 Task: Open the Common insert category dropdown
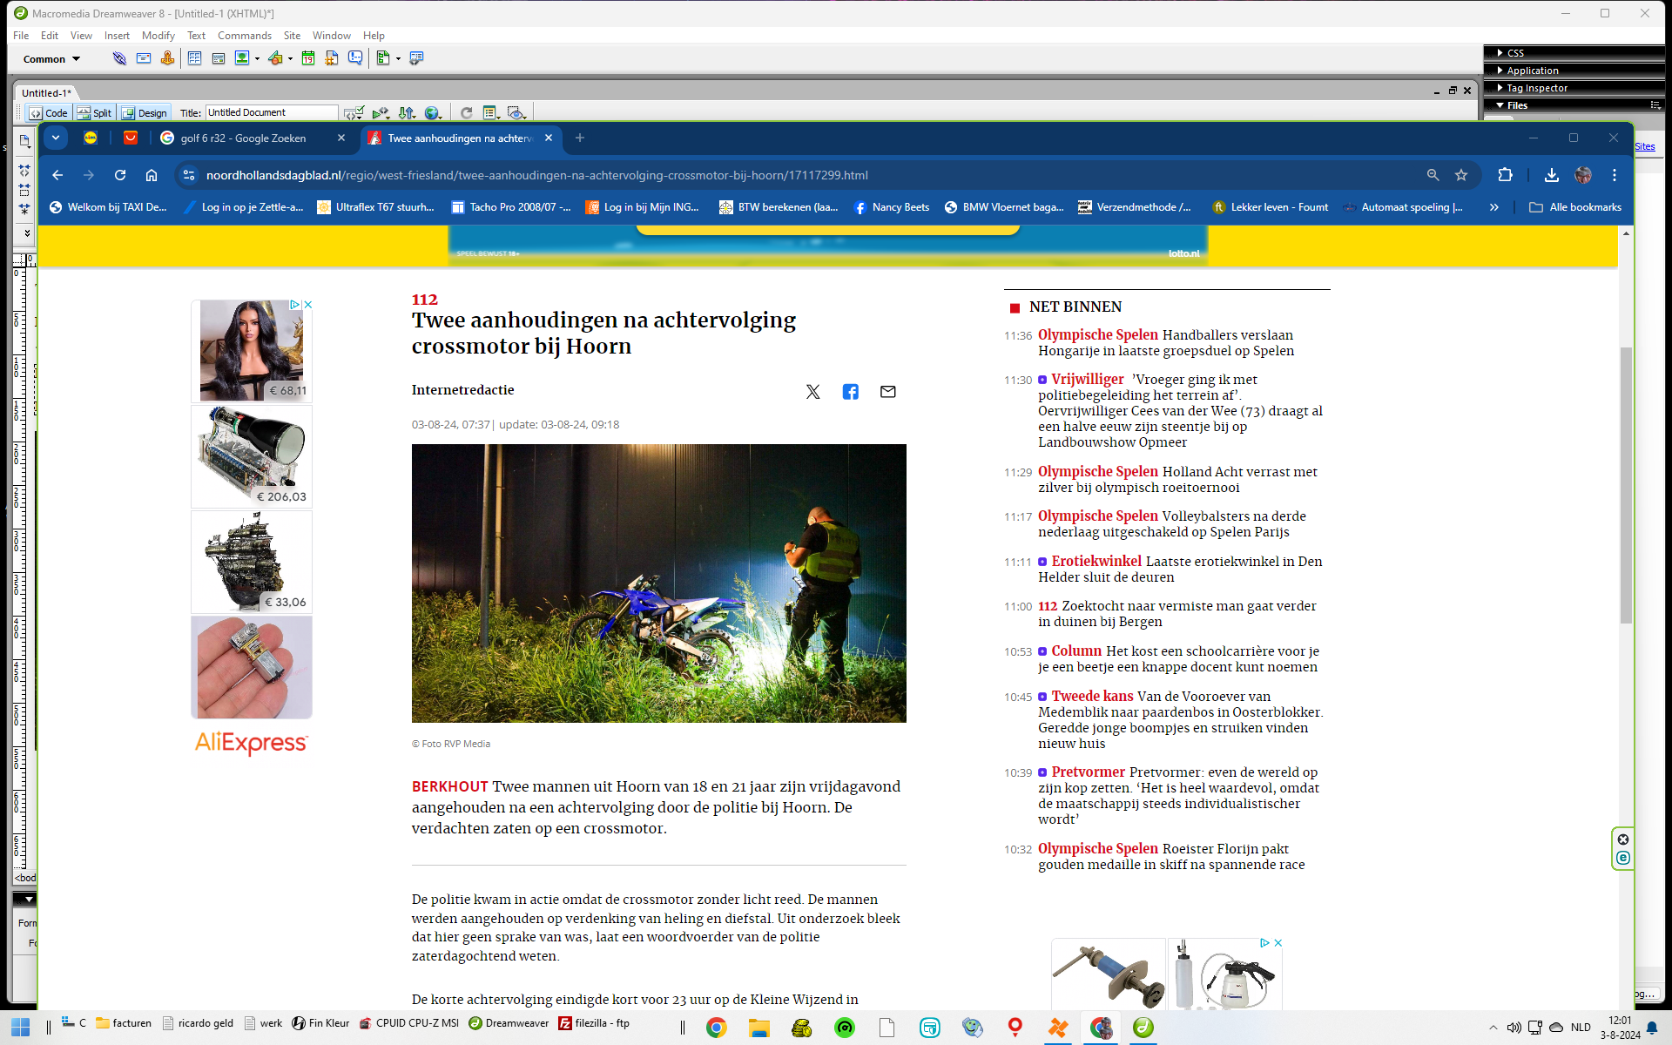51,59
